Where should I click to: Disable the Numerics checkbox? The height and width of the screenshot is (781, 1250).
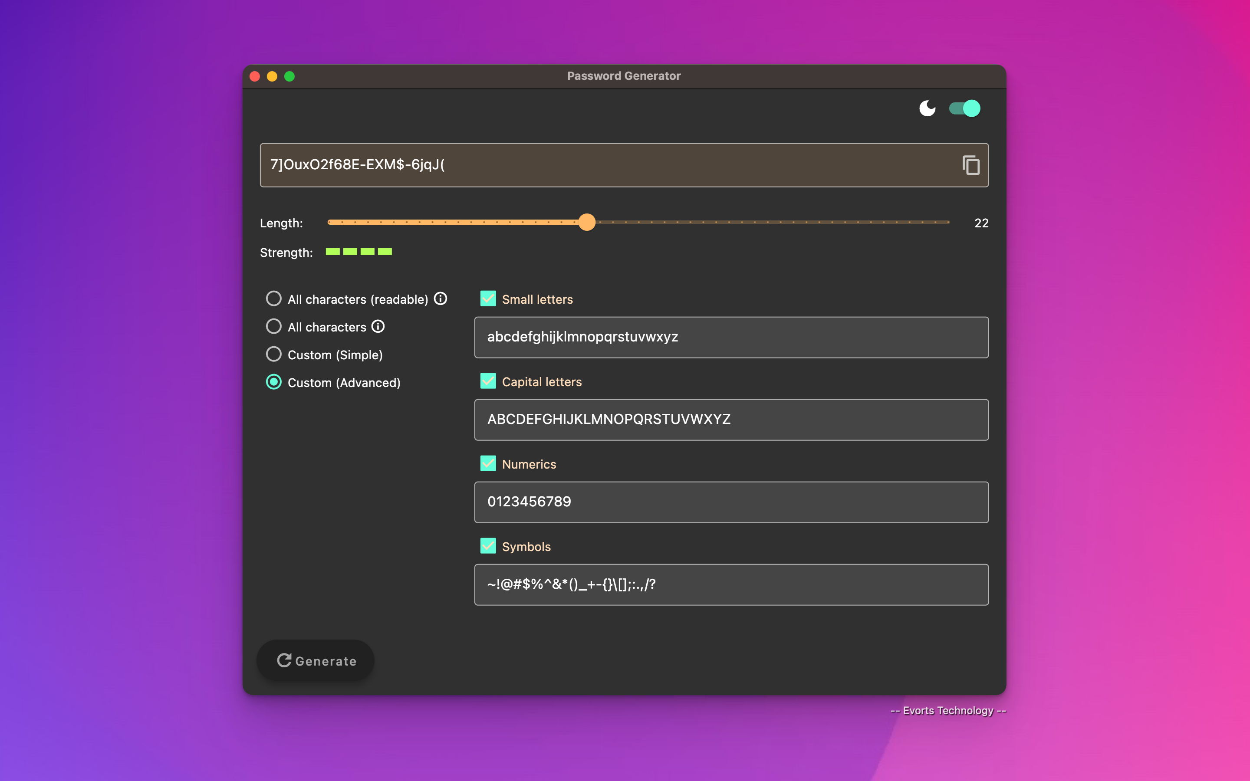[487, 463]
